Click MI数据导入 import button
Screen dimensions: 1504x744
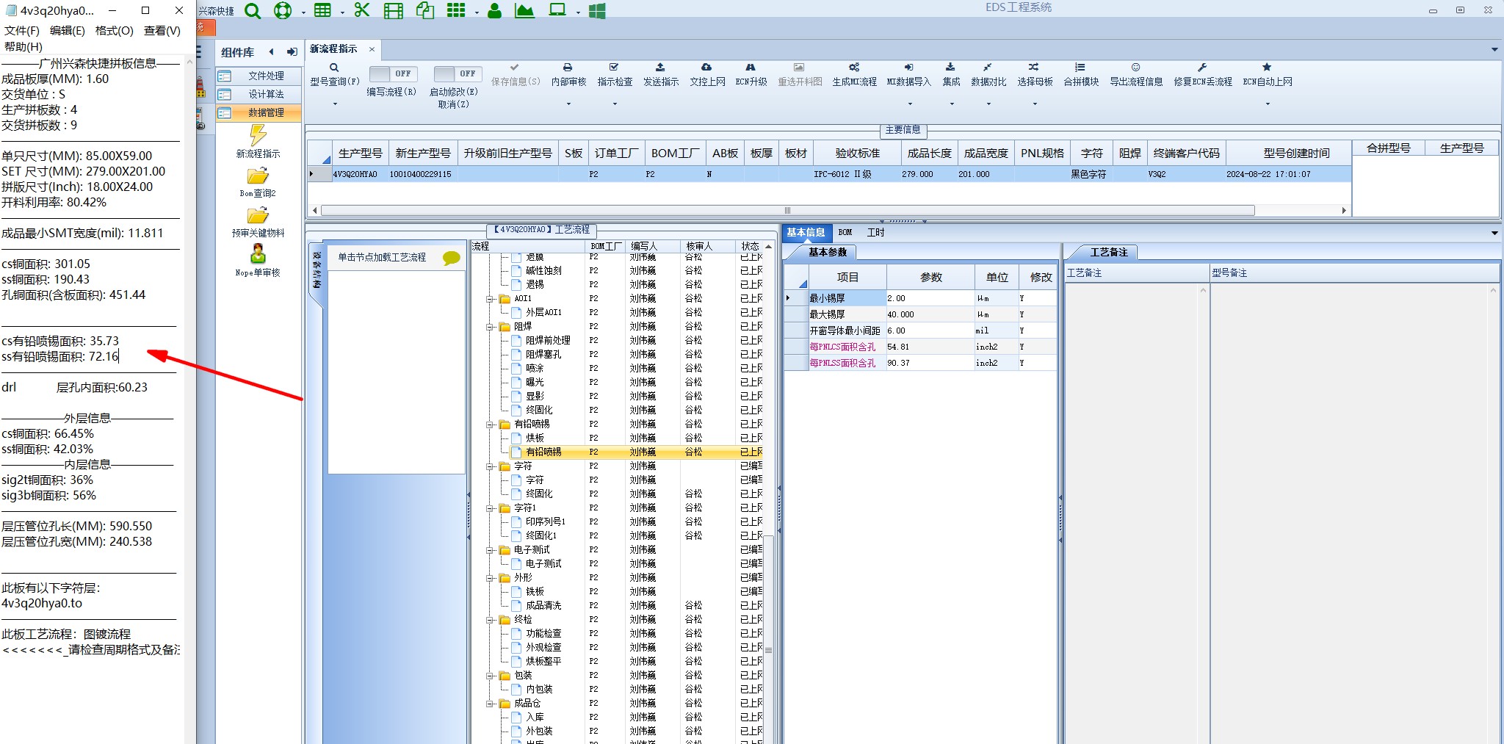click(x=908, y=74)
